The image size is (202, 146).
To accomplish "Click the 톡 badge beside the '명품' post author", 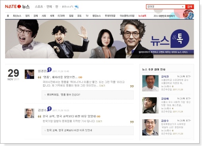I will pyautogui.click(x=49, y=69).
